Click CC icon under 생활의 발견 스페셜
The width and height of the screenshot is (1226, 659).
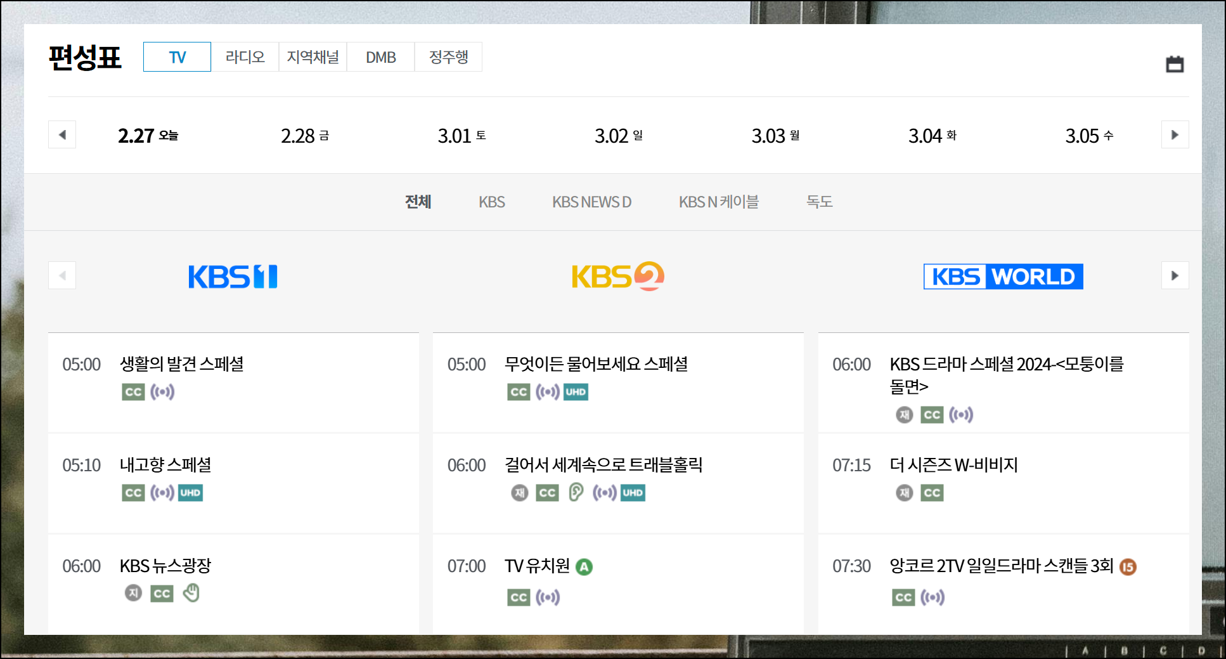point(133,392)
